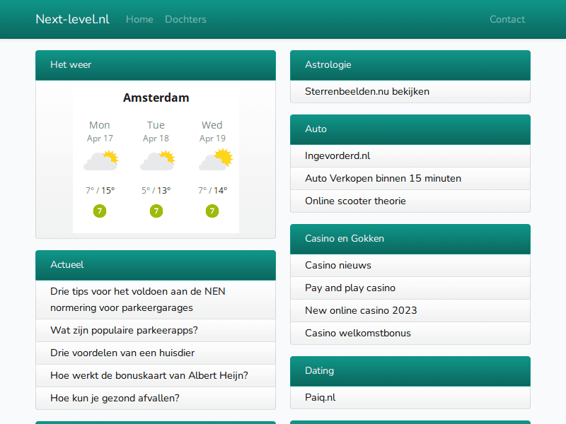Viewport: 566px width, 424px height.
Task: Click the 5° / 13° temperature reading
Action: [x=156, y=190]
